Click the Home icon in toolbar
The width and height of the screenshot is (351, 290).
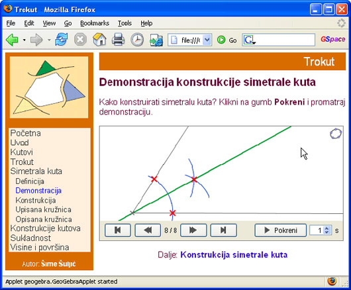pos(99,40)
